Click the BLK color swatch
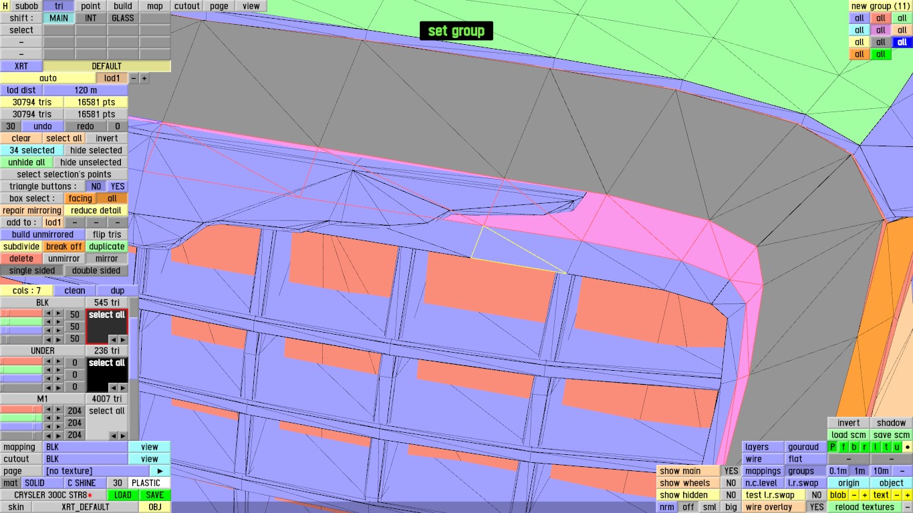 click(x=107, y=327)
